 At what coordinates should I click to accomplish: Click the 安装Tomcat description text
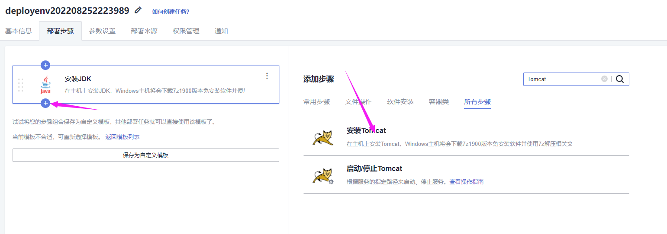(460, 144)
